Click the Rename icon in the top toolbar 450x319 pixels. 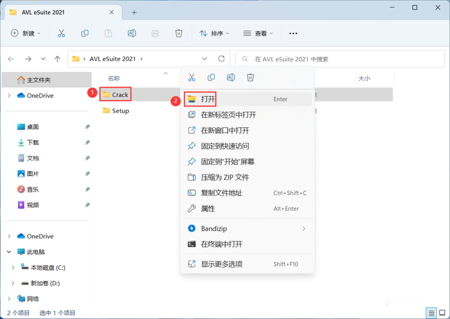(x=131, y=33)
